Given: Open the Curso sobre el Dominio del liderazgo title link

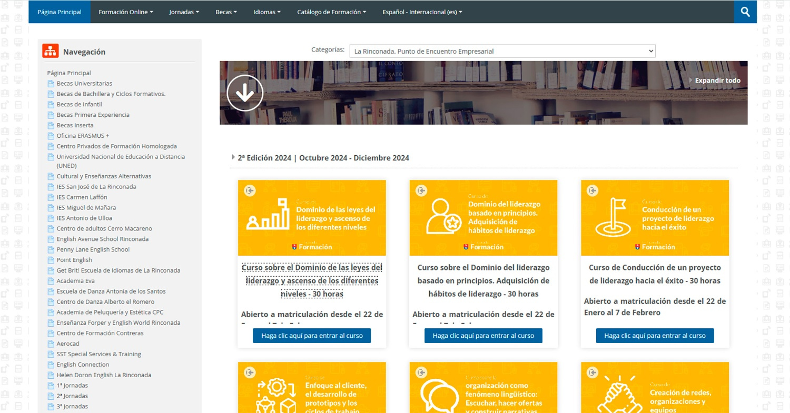Looking at the screenshot, I should [483, 280].
